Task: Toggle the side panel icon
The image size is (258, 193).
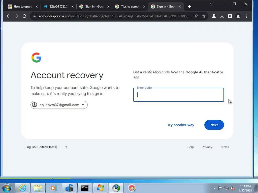Action: (230, 16)
